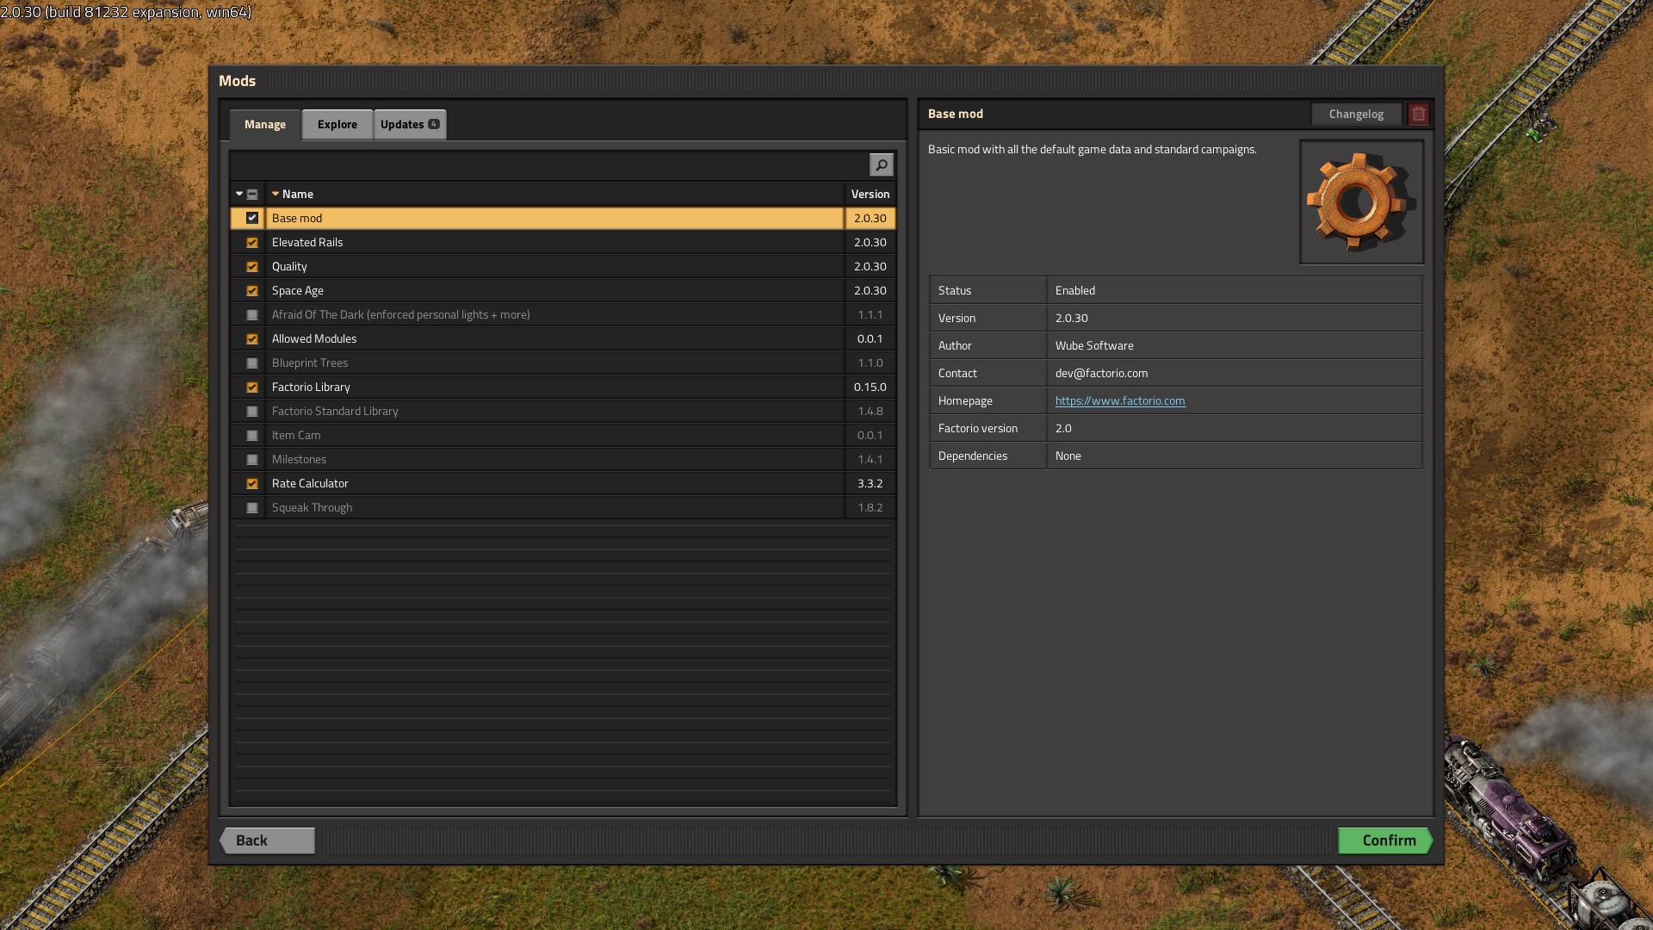The image size is (1653, 930).
Task: Focus the mod search input field
Action: 550,164
